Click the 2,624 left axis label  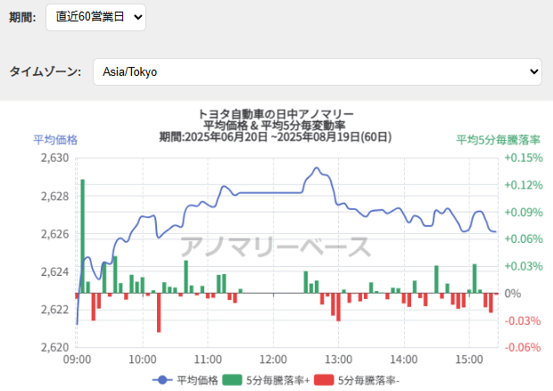55,271
